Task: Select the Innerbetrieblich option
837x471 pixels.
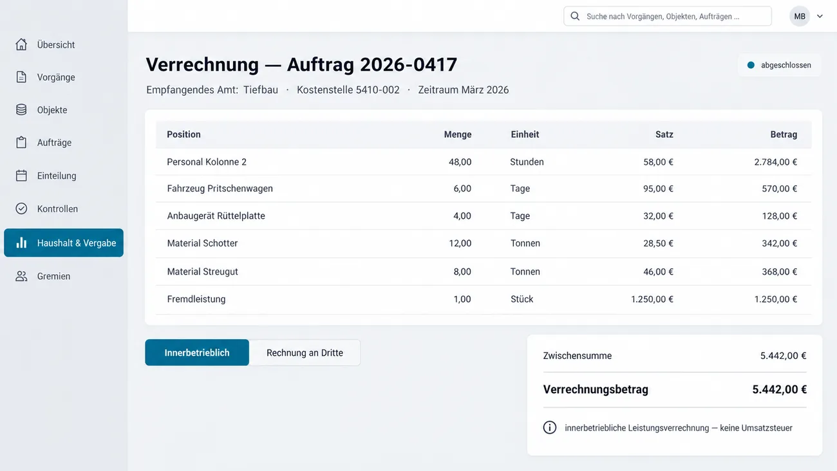Action: pyautogui.click(x=197, y=353)
